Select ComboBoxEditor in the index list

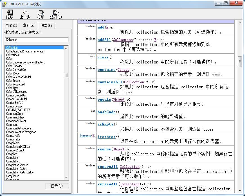coord(16,95)
